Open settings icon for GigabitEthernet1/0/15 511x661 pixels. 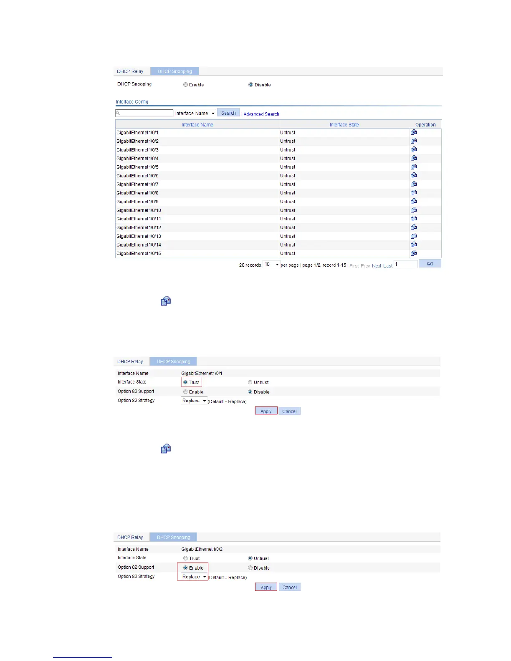(x=414, y=253)
